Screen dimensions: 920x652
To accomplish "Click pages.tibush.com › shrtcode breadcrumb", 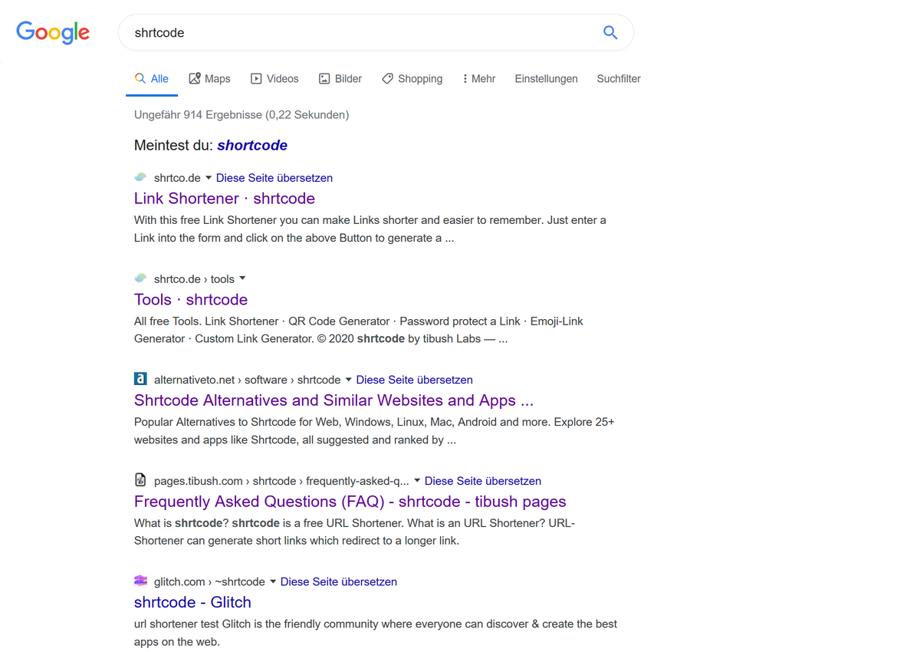I will coord(281,481).
